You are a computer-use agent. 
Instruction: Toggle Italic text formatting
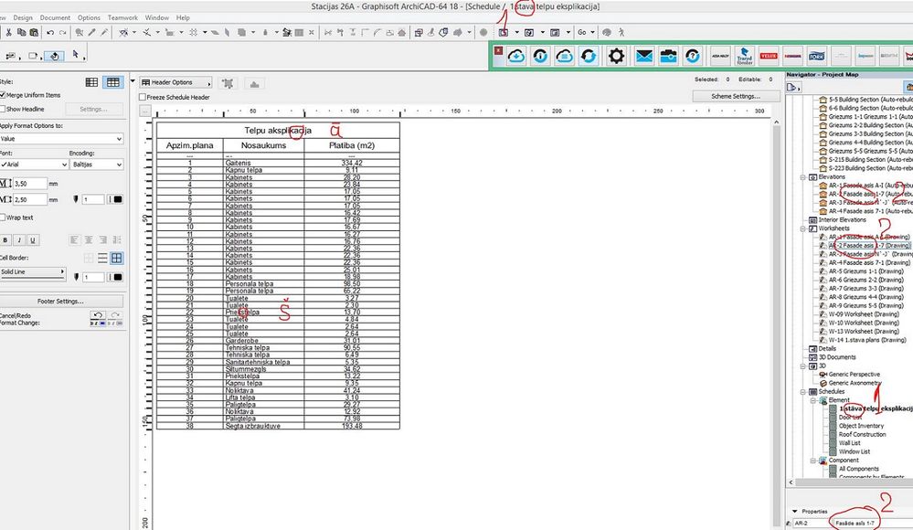19,240
